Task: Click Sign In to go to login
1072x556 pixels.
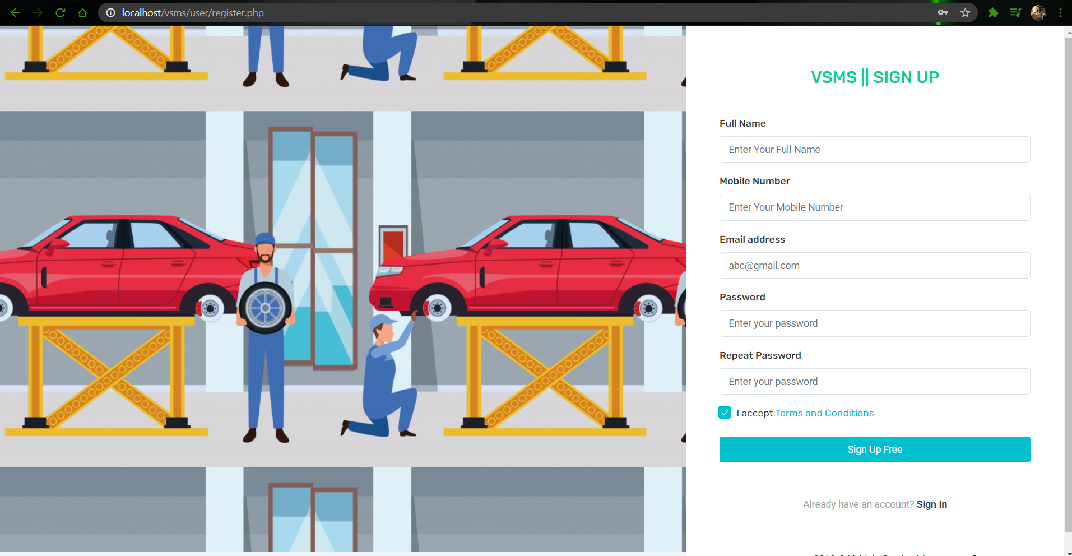Action: pos(931,504)
